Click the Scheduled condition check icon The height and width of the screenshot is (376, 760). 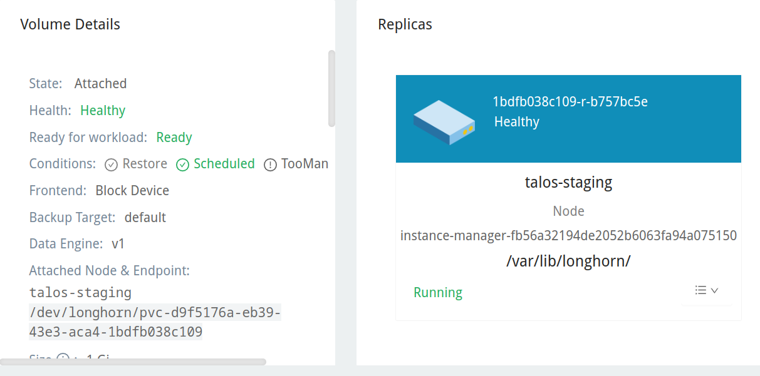coord(182,165)
